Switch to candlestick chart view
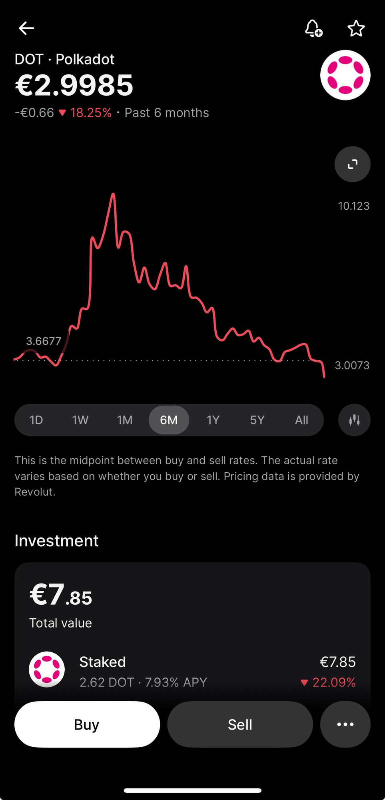This screenshot has width=385, height=800. pyautogui.click(x=354, y=420)
